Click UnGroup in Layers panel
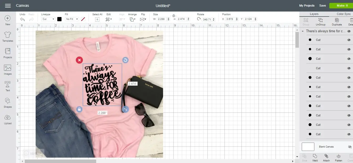The width and height of the screenshot is (353, 163). [x=320, y=22]
